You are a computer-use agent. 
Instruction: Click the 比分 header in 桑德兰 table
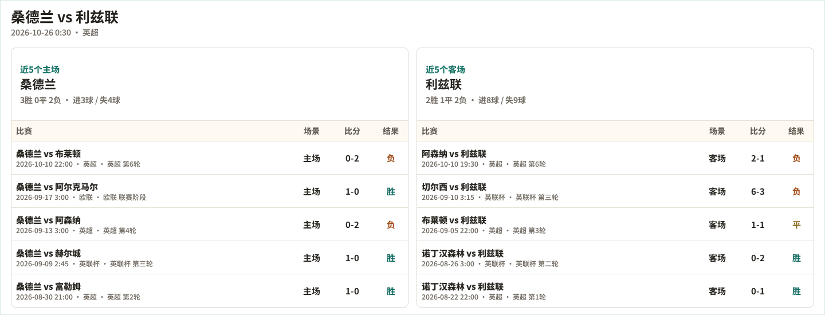(x=352, y=131)
